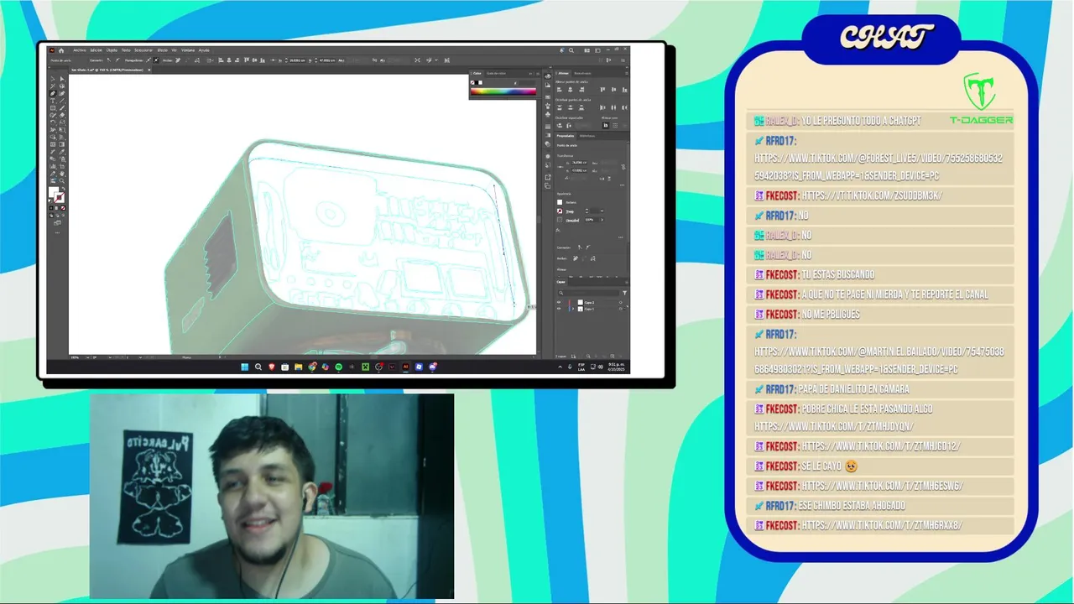Select the Type tool
Screen dimensions: 1074x604
53,101
